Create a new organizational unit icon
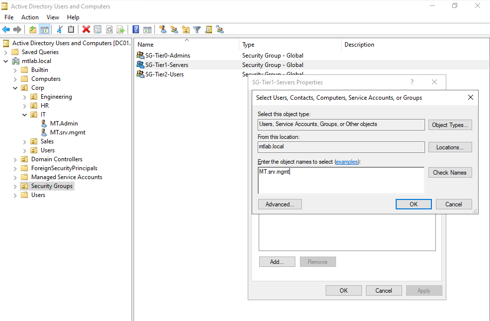The width and height of the screenshot is (490, 321). tap(186, 30)
